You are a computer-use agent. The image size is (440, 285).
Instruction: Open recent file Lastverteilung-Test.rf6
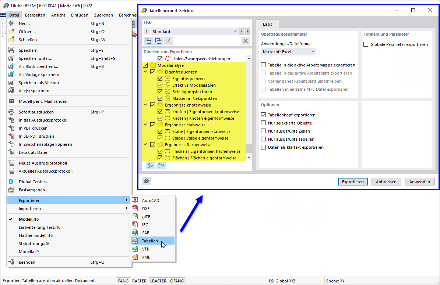coord(39,227)
